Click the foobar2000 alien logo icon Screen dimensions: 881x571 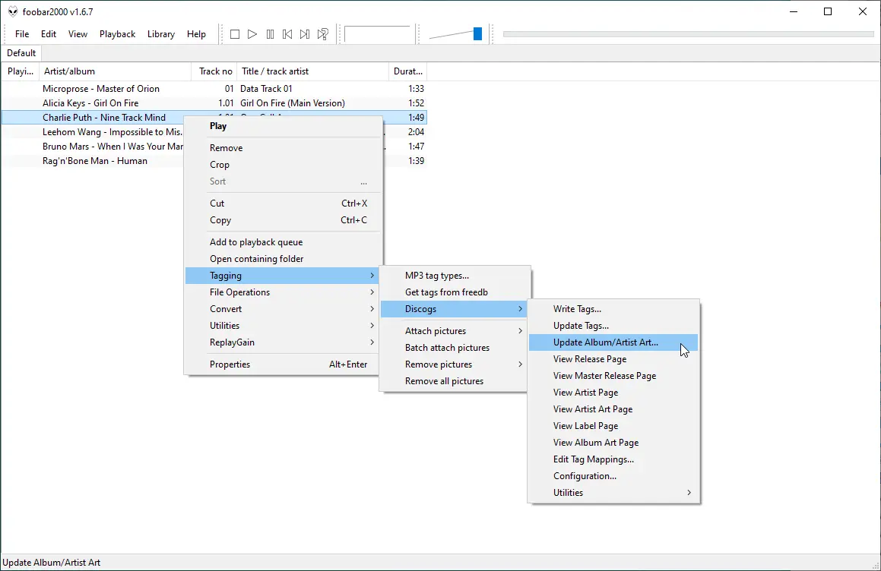[x=13, y=11]
